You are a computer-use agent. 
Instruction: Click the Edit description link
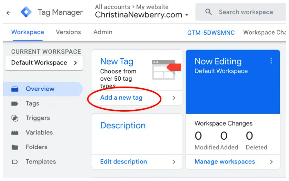click(x=123, y=161)
